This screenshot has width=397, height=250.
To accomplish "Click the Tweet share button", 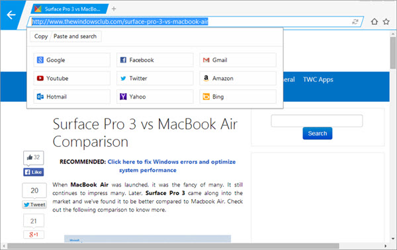I will [x=34, y=204].
